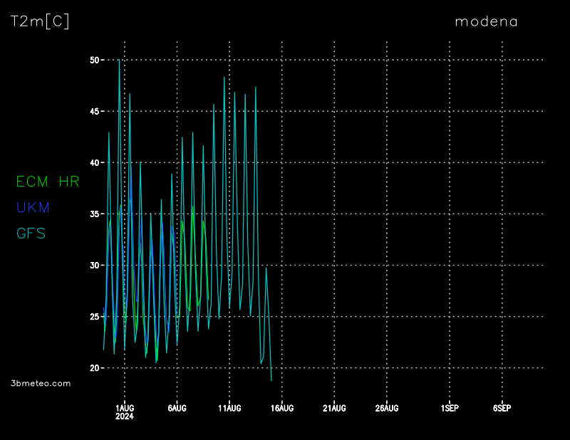Toggle the ECM HR legend entry

48,182
